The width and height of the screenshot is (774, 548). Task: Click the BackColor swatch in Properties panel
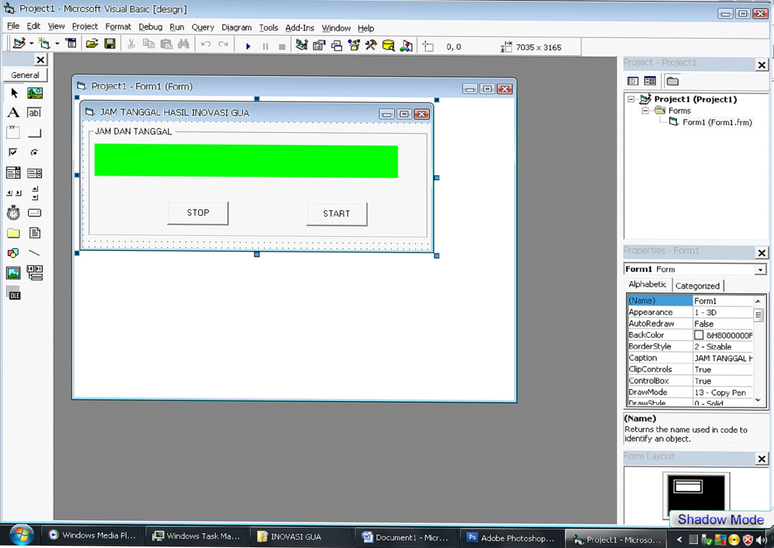click(699, 335)
